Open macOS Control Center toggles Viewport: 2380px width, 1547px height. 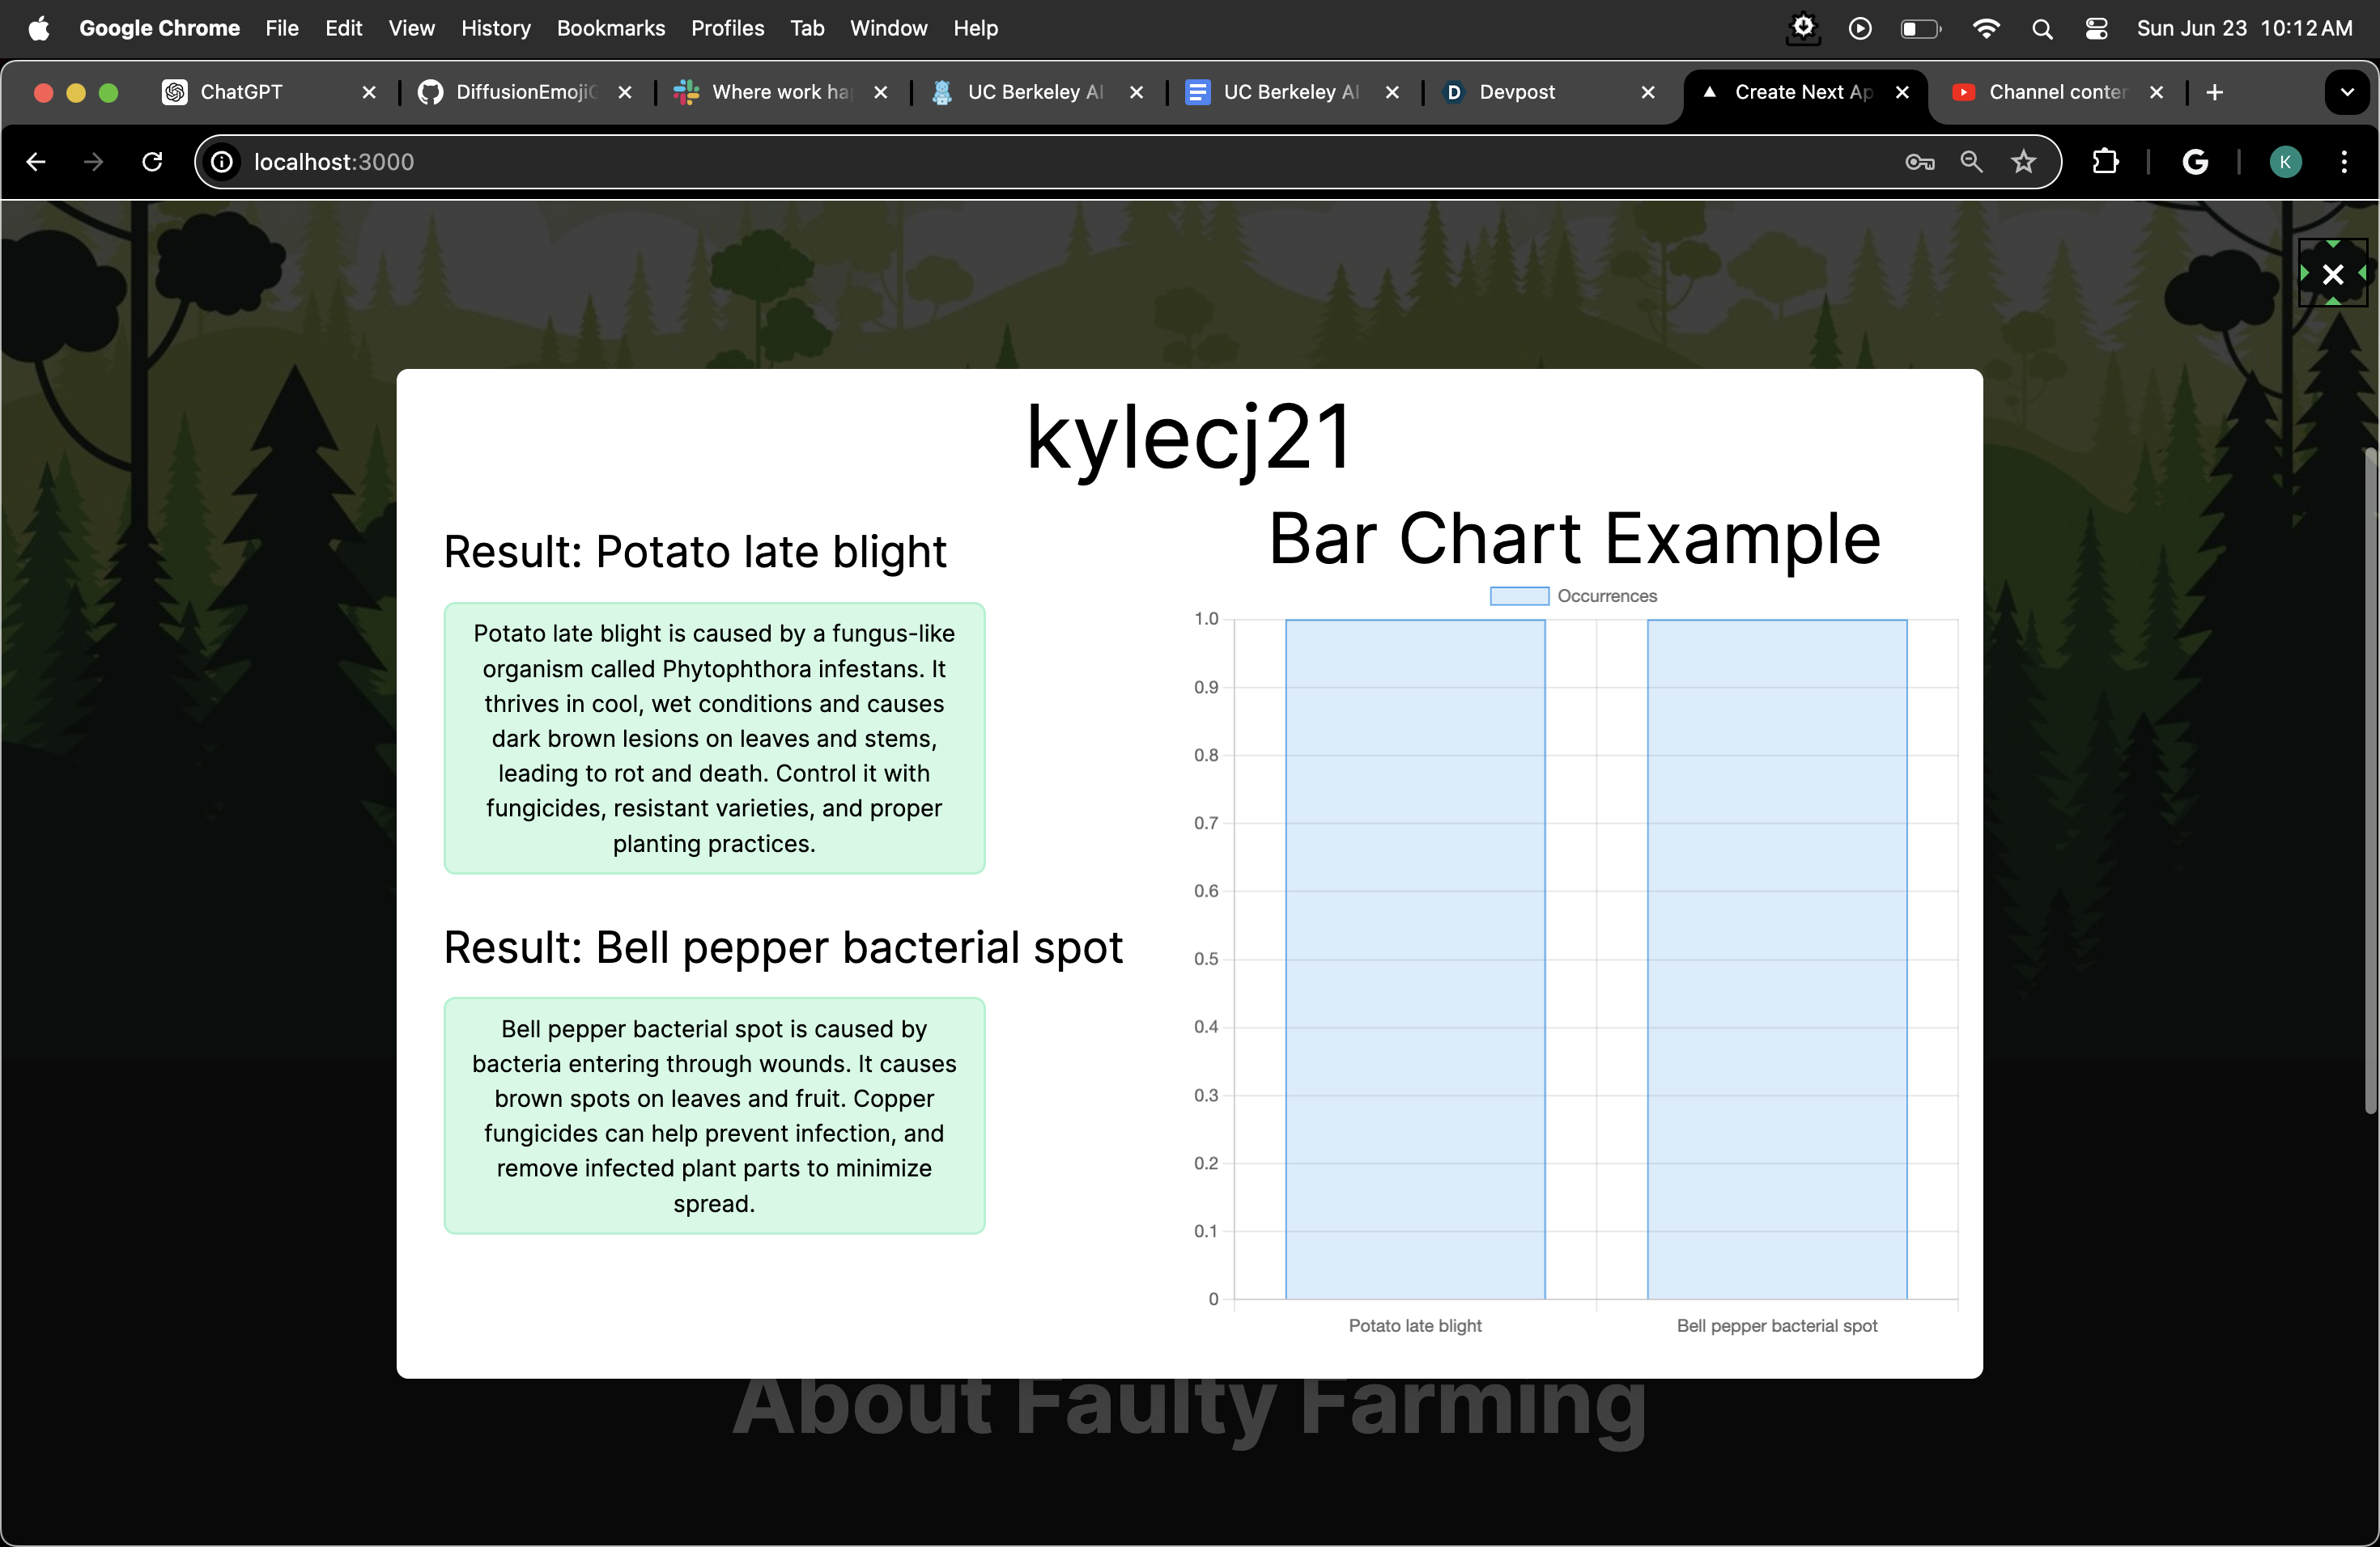[x=2096, y=29]
